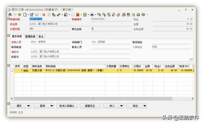The width and height of the screenshot is (203, 124).
Task: Click the green sheet export icon
Action: click(x=133, y=15)
